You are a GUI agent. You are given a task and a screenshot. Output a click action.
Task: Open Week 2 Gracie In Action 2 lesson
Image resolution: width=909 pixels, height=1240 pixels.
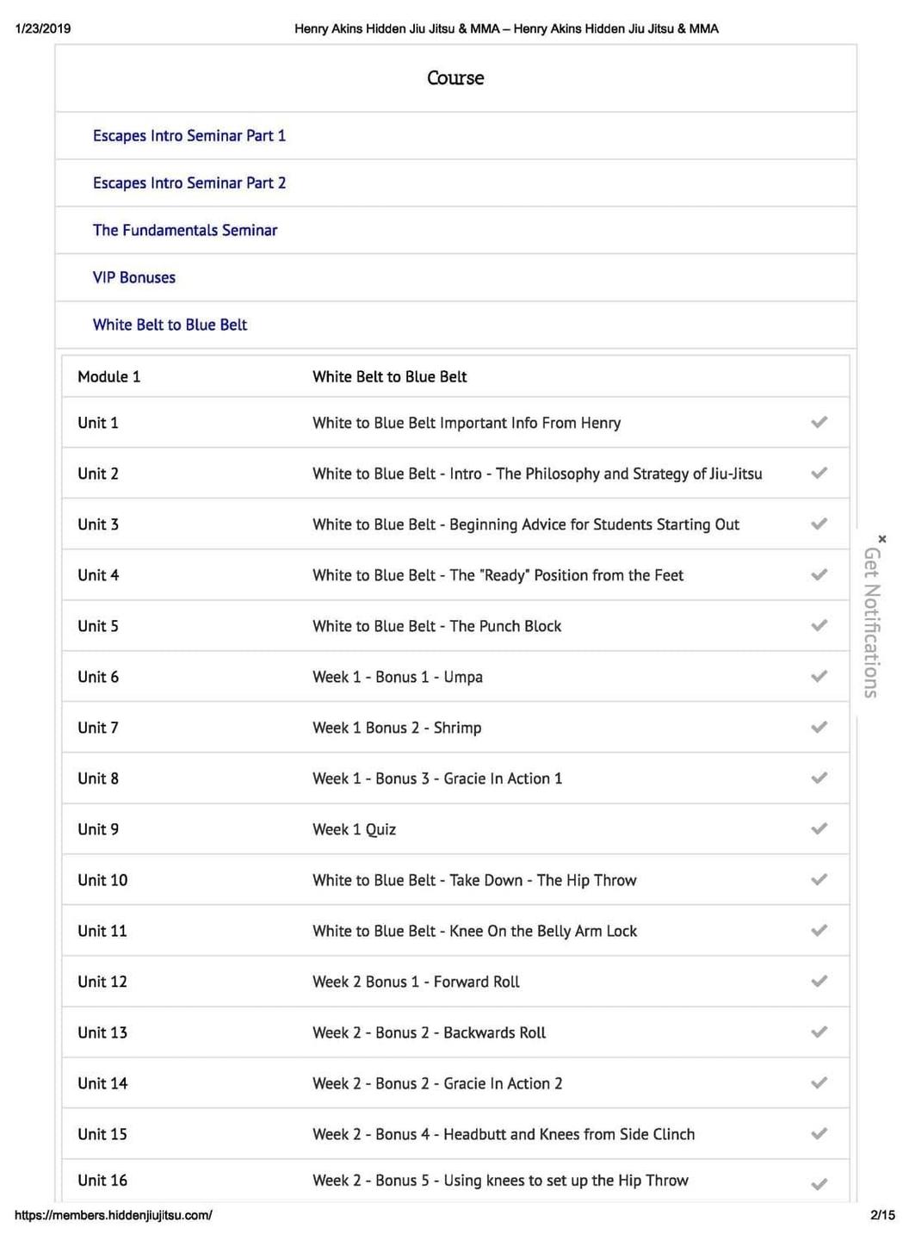pos(437,1083)
